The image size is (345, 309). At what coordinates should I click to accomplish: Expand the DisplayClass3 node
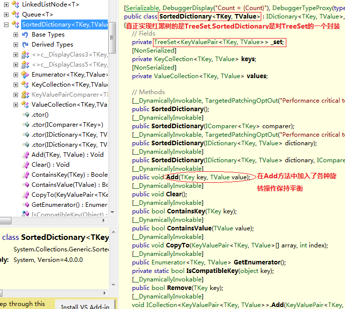coord(16,55)
